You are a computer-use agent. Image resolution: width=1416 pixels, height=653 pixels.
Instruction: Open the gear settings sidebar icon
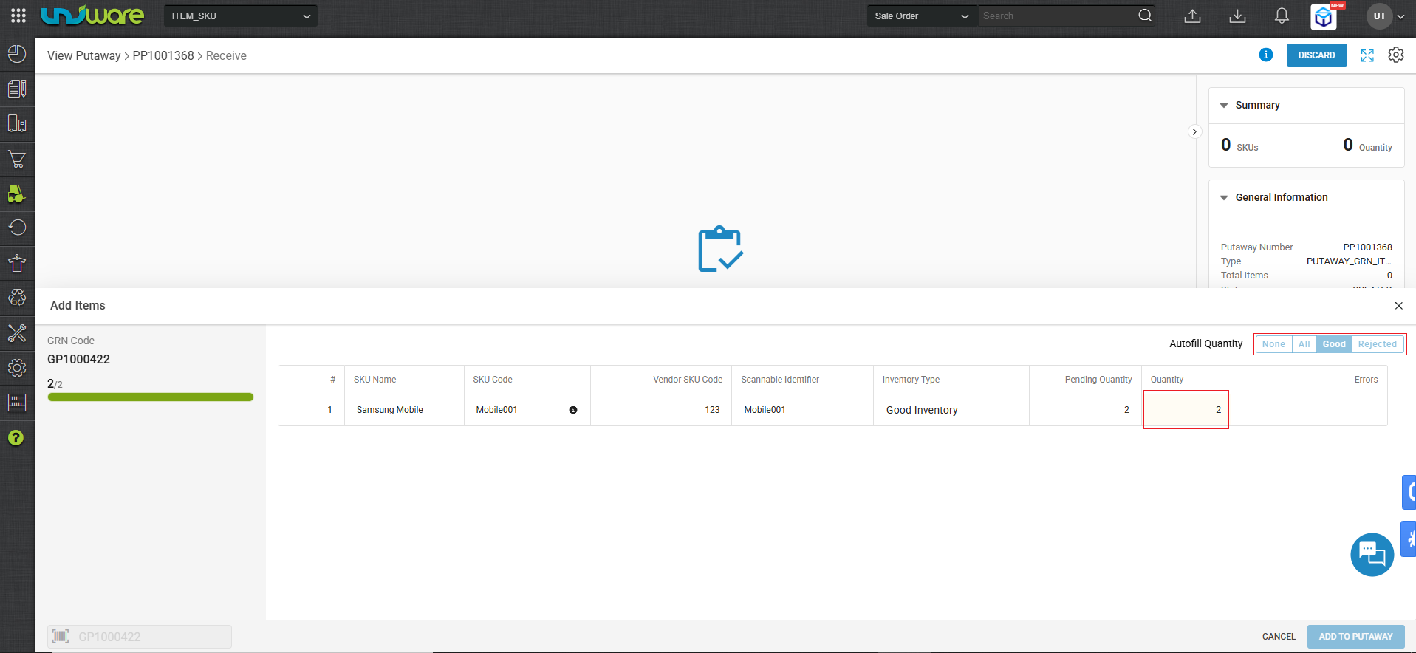point(17,368)
